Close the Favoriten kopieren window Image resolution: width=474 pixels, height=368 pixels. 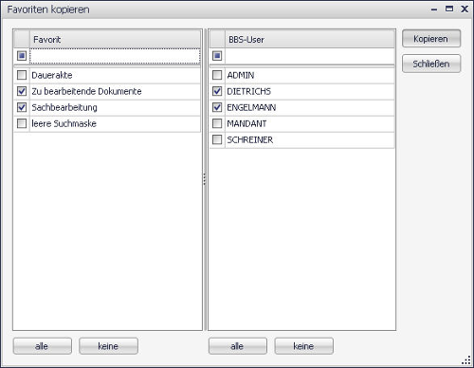pyautogui.click(x=465, y=9)
